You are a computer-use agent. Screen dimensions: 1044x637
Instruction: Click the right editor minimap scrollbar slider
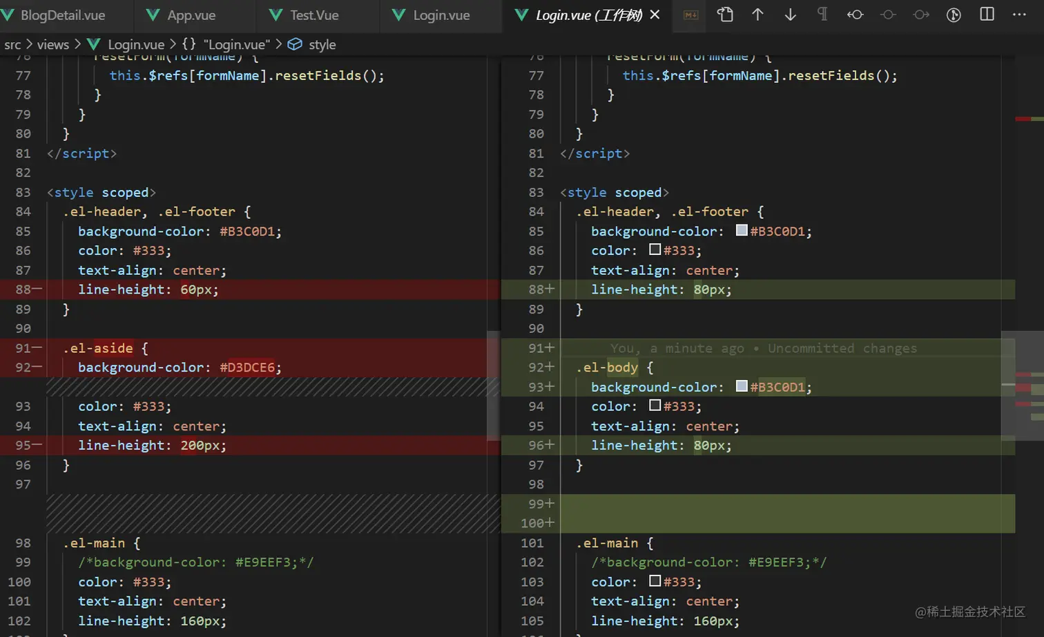[x=1022, y=385]
